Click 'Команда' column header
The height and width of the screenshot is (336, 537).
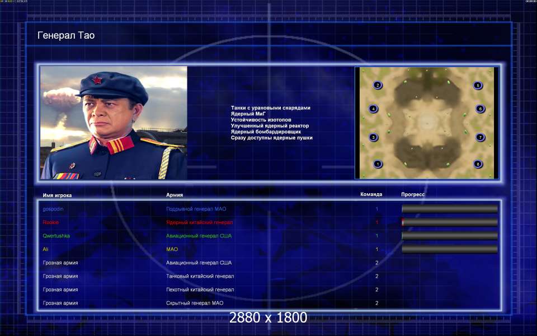[371, 194]
